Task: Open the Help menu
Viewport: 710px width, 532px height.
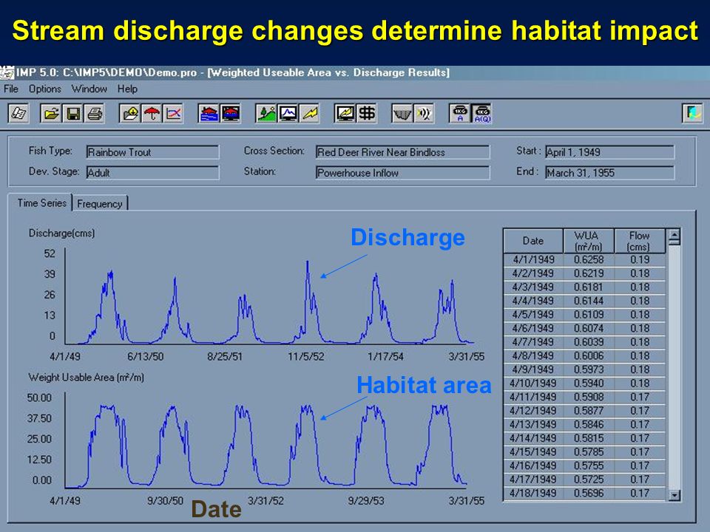Action: coord(127,89)
